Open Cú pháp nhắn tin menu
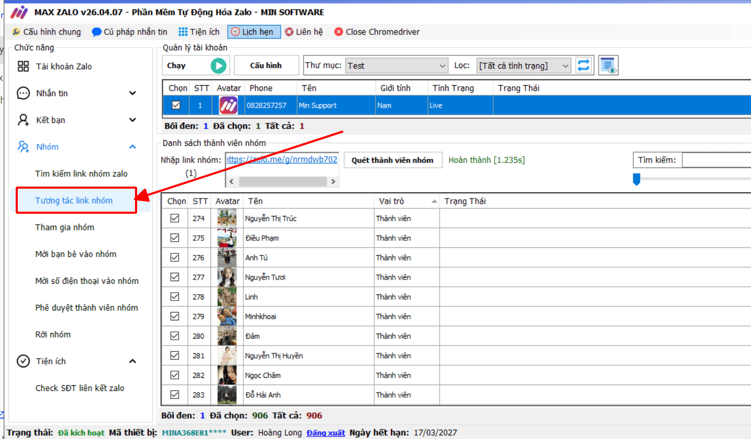This screenshot has width=751, height=439. (129, 32)
